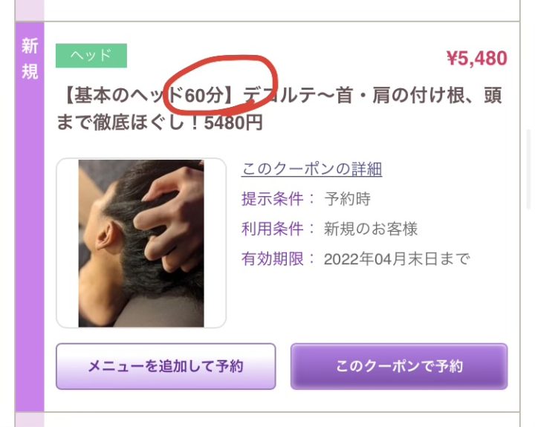Click the デコルテ〜首・肩の付け根 description text
535x427 pixels.
pos(354,95)
